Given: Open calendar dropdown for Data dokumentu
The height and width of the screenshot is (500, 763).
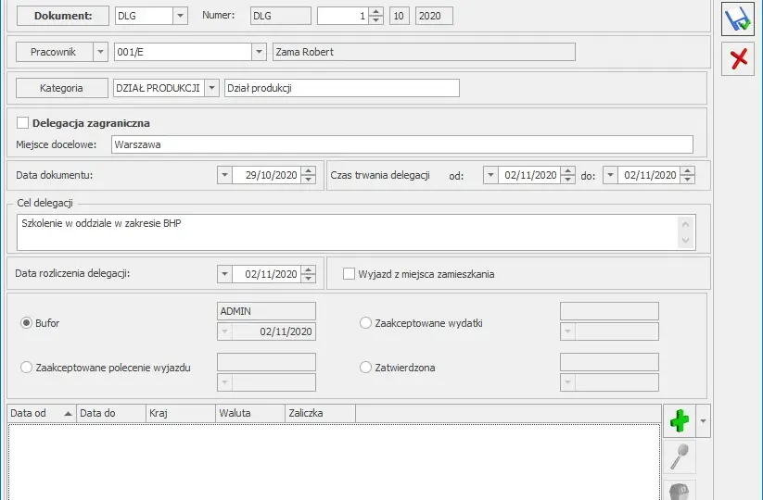Looking at the screenshot, I should 224,175.
